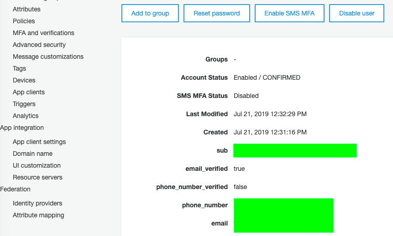
Task: Open Message customizations page
Action: (48, 56)
